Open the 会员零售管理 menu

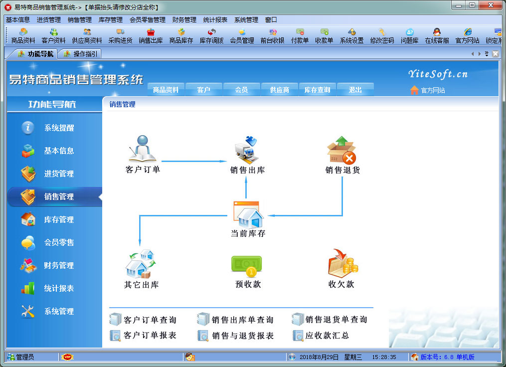(148, 19)
